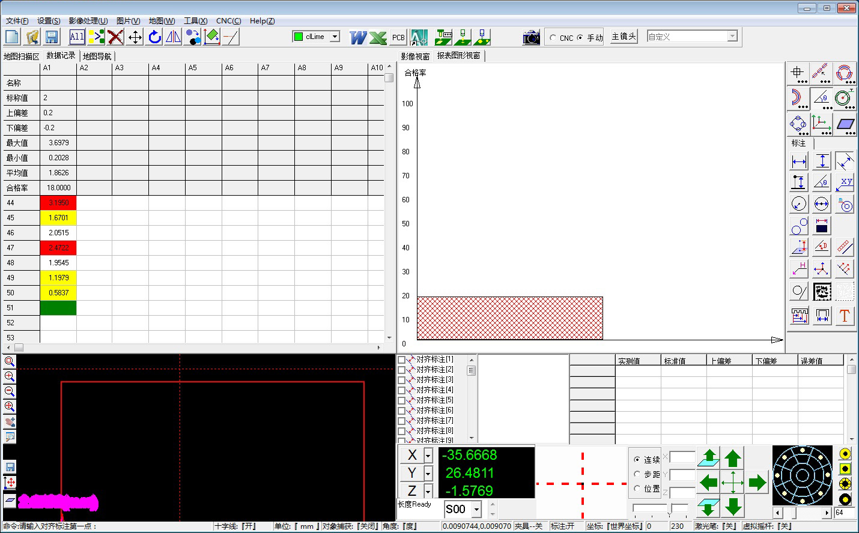Expand the 自定义 combo box

tap(732, 37)
